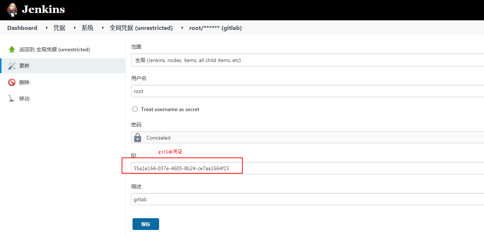Select 移动 in the sidebar

24,99
